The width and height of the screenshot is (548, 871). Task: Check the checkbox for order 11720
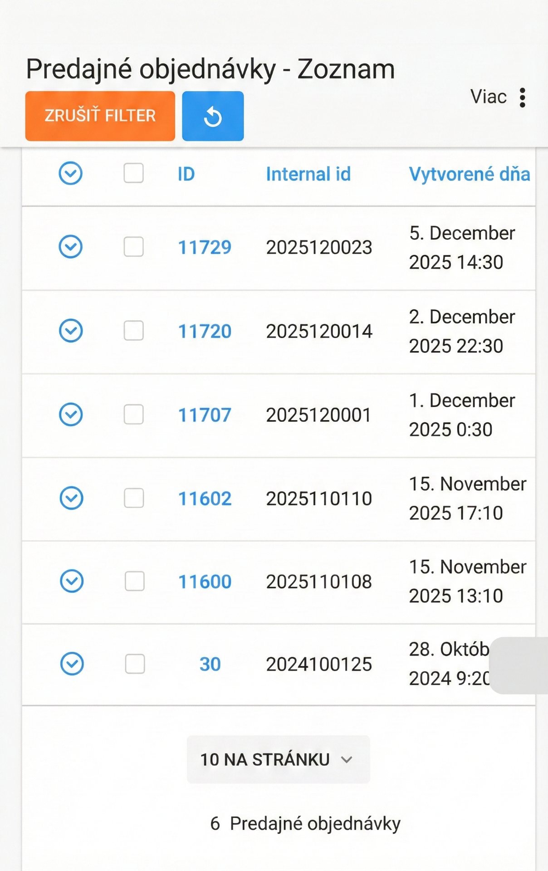(134, 331)
